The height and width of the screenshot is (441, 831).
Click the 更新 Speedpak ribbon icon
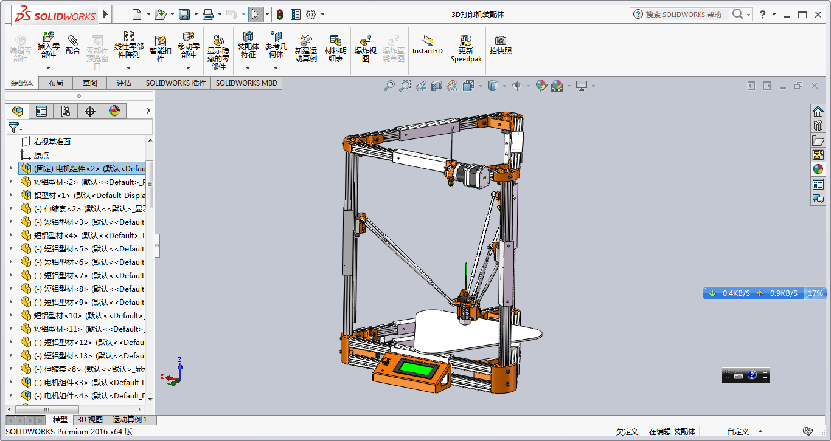pos(466,49)
